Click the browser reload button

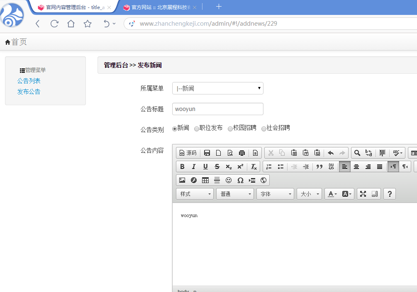(x=54, y=24)
